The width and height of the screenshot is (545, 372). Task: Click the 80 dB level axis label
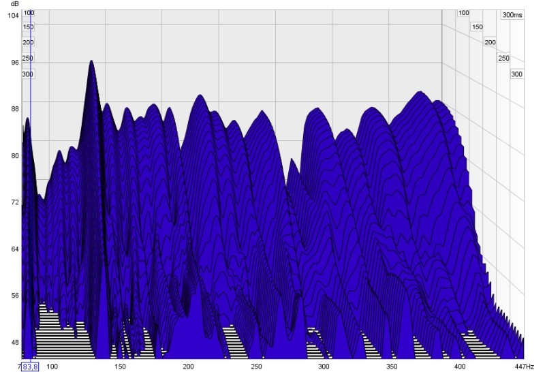tap(15, 156)
